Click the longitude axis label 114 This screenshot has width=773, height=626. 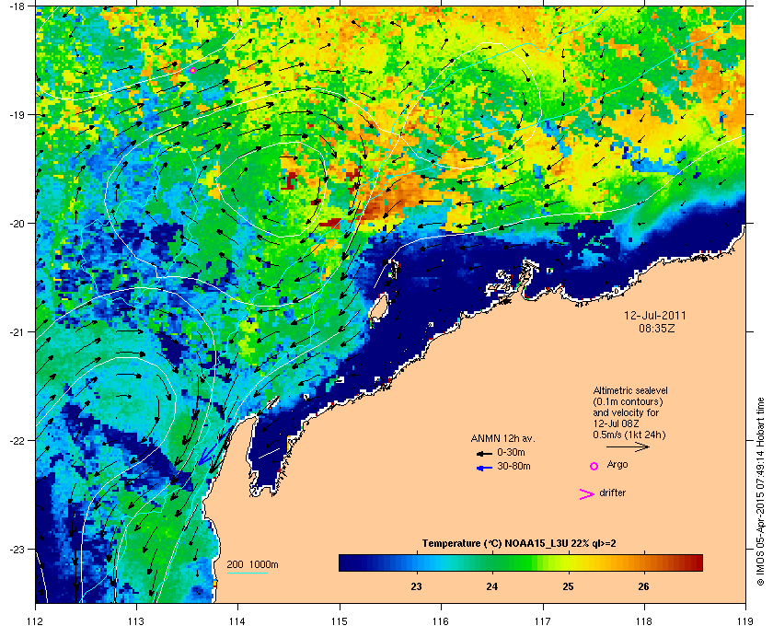237,620
